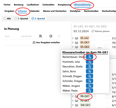This screenshot has height=108, width=116.
Task: Click the heading E5-LK2, E5-GK1, E5-GK2
Action: [90, 26]
